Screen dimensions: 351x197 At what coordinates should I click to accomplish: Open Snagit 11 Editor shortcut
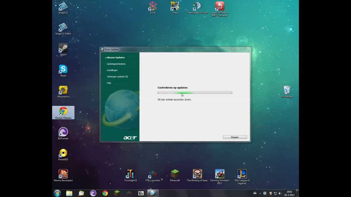click(x=63, y=29)
